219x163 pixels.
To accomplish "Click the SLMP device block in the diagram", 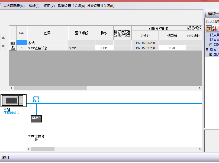I will pos(36,118).
